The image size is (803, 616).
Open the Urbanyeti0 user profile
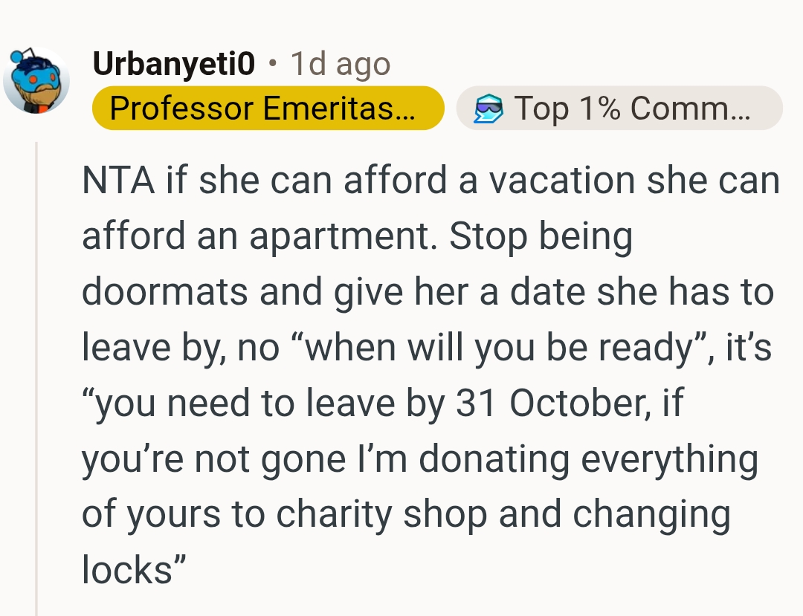(x=174, y=65)
